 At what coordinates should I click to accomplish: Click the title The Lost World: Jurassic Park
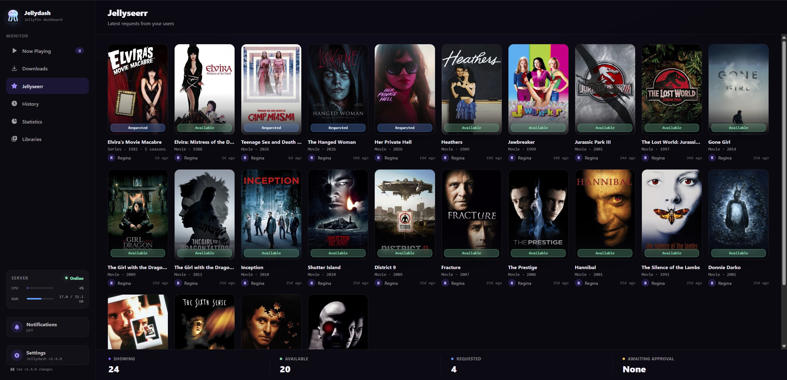pos(671,142)
